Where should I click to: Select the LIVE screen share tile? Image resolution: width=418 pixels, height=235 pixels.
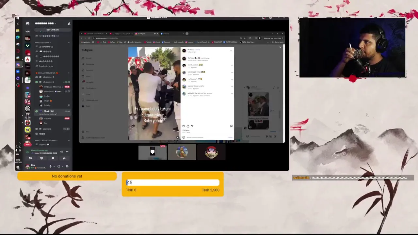(x=153, y=152)
